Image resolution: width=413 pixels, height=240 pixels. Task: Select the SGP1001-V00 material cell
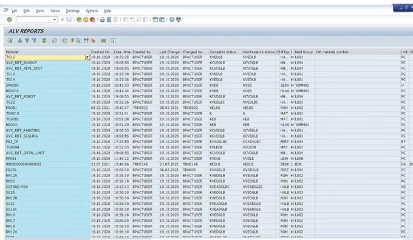pyautogui.click(x=47, y=187)
